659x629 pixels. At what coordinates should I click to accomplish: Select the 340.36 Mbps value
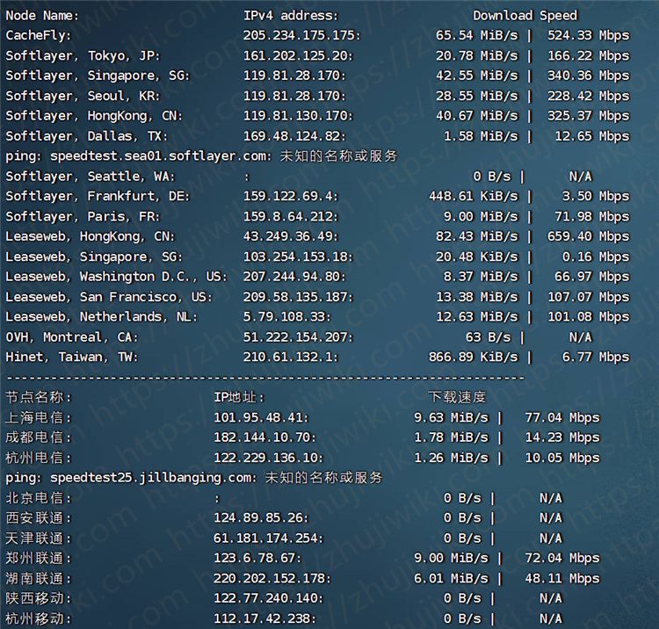[588, 76]
